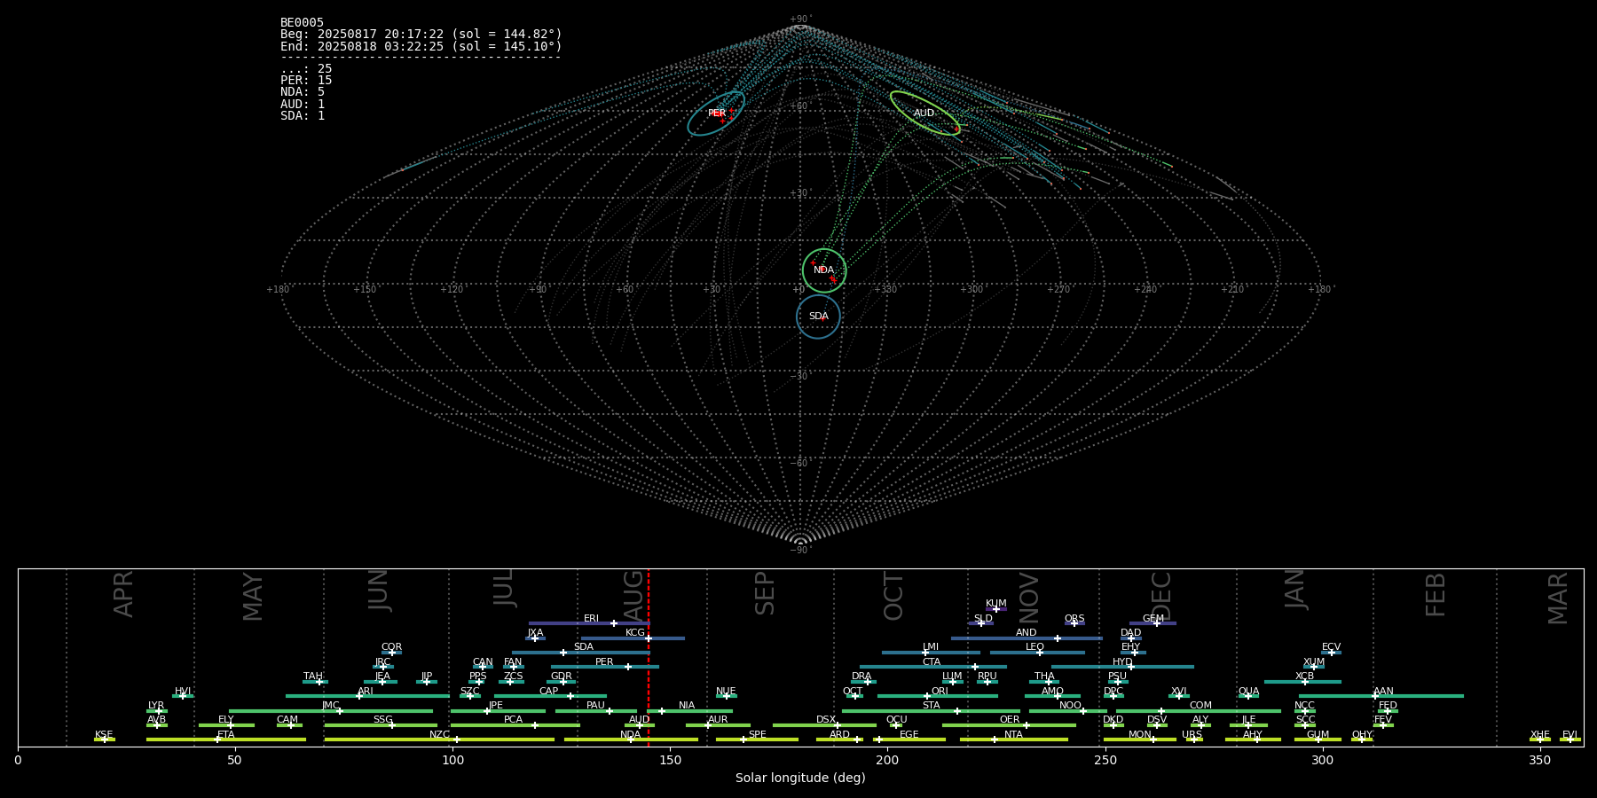
Task: Select the NDA radiant circle label on map
Action: pyautogui.click(x=824, y=270)
